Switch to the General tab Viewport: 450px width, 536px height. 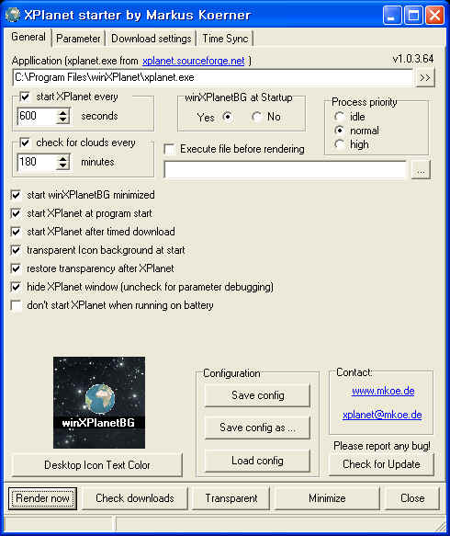click(x=28, y=37)
